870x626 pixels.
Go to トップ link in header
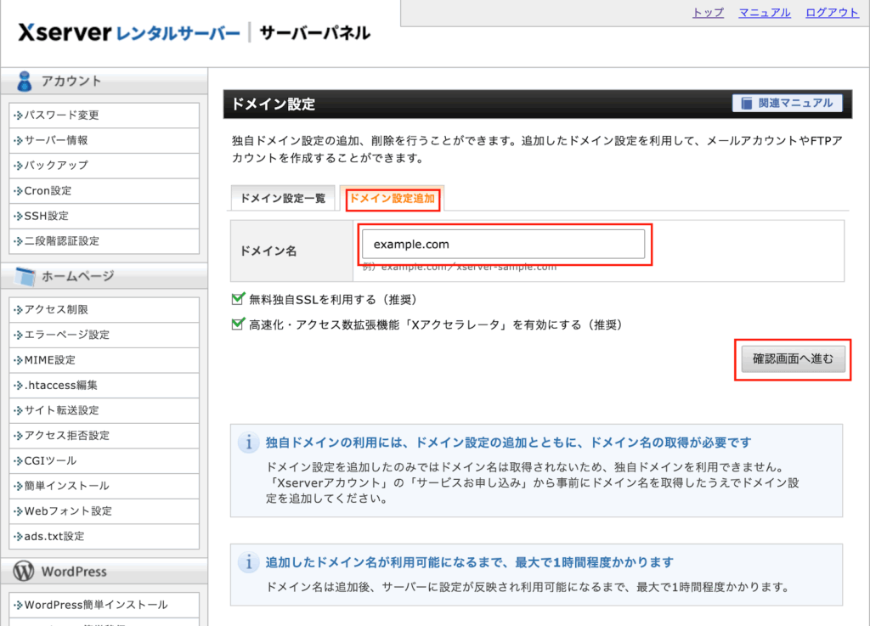[x=708, y=12]
